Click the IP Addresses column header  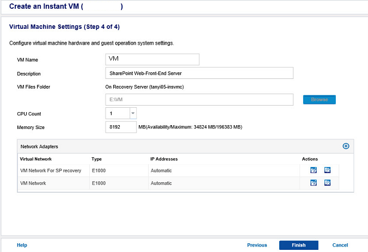point(164,159)
